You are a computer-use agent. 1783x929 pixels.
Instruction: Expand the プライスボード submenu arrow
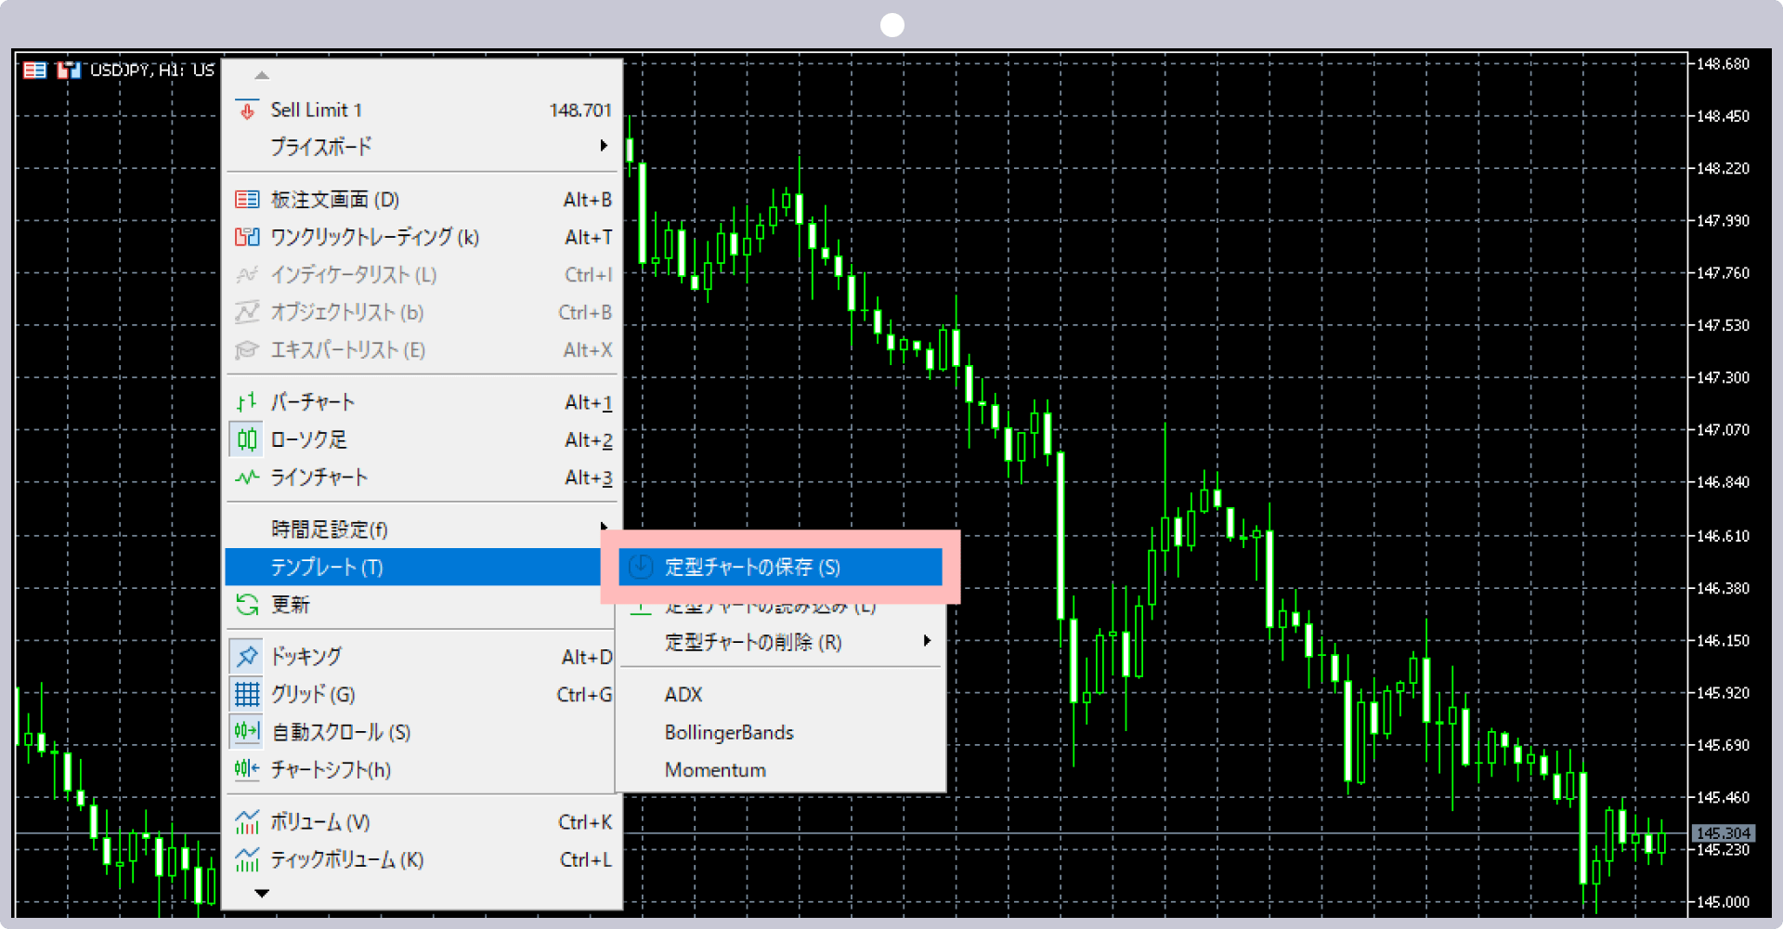point(604,146)
